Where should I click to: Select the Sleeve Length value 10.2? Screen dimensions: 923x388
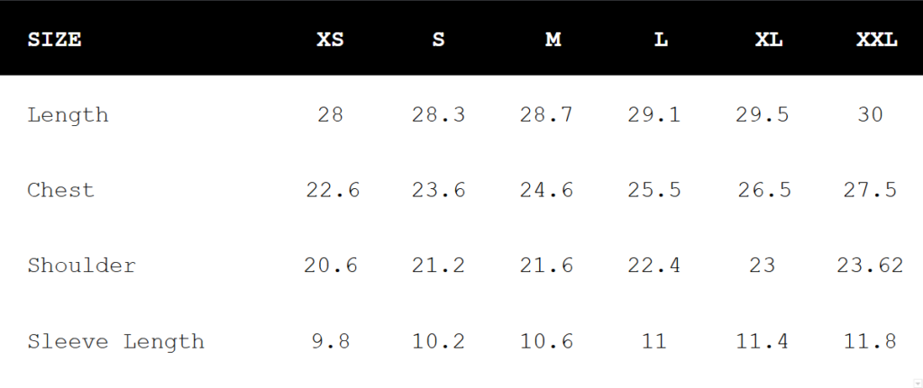tap(438, 342)
